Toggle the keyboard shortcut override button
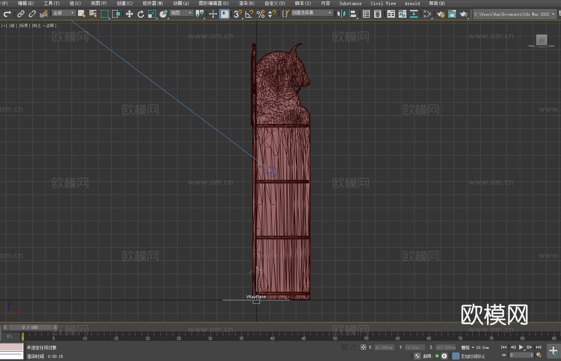Image resolution: width=561 pixels, height=361 pixels. [224, 14]
